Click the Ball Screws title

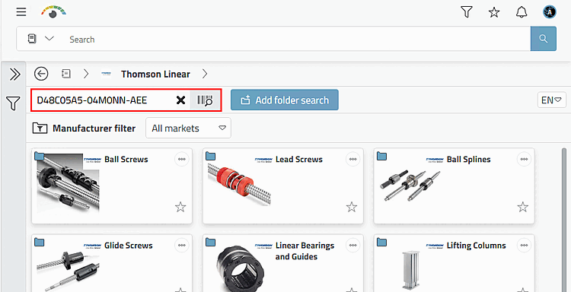tap(126, 159)
